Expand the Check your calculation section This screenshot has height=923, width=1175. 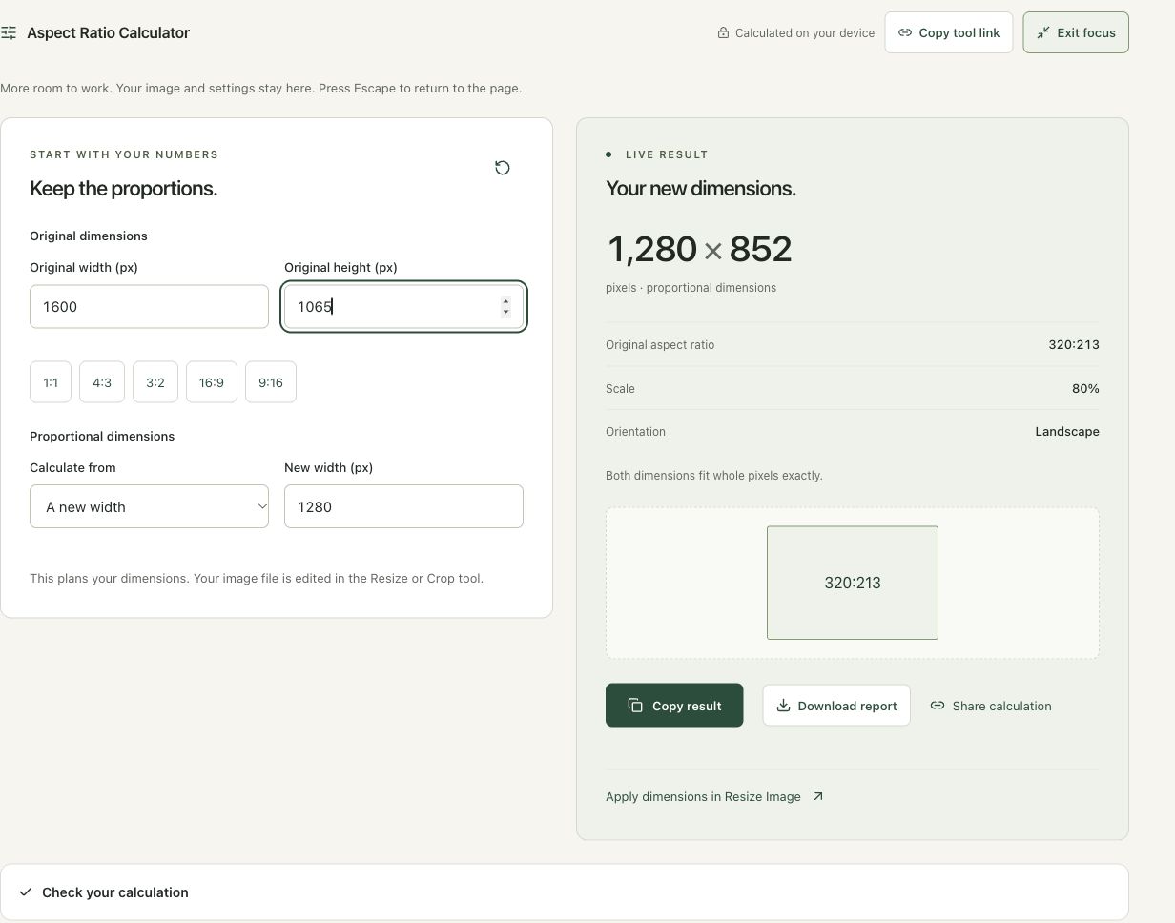point(565,892)
